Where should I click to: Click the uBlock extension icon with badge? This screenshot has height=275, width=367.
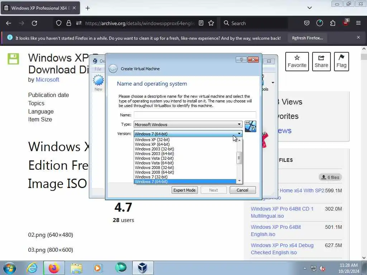point(346,23)
